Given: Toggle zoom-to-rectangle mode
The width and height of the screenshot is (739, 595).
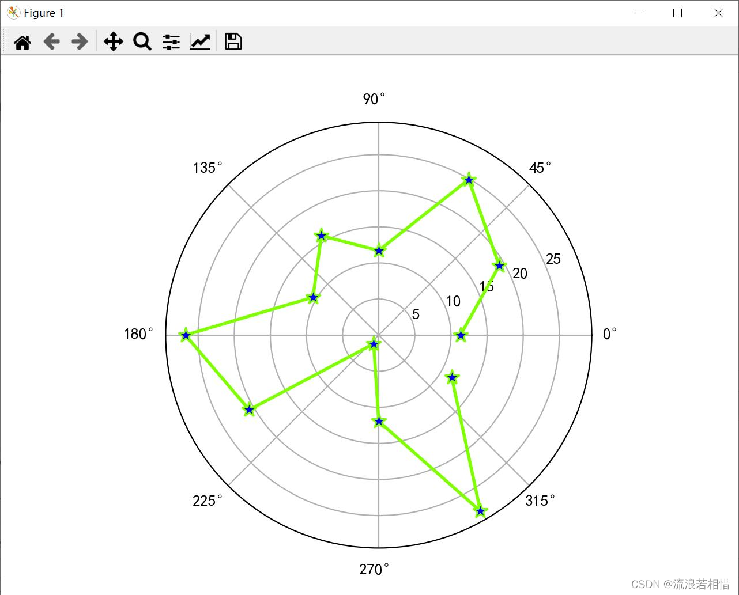Looking at the screenshot, I should [x=142, y=41].
